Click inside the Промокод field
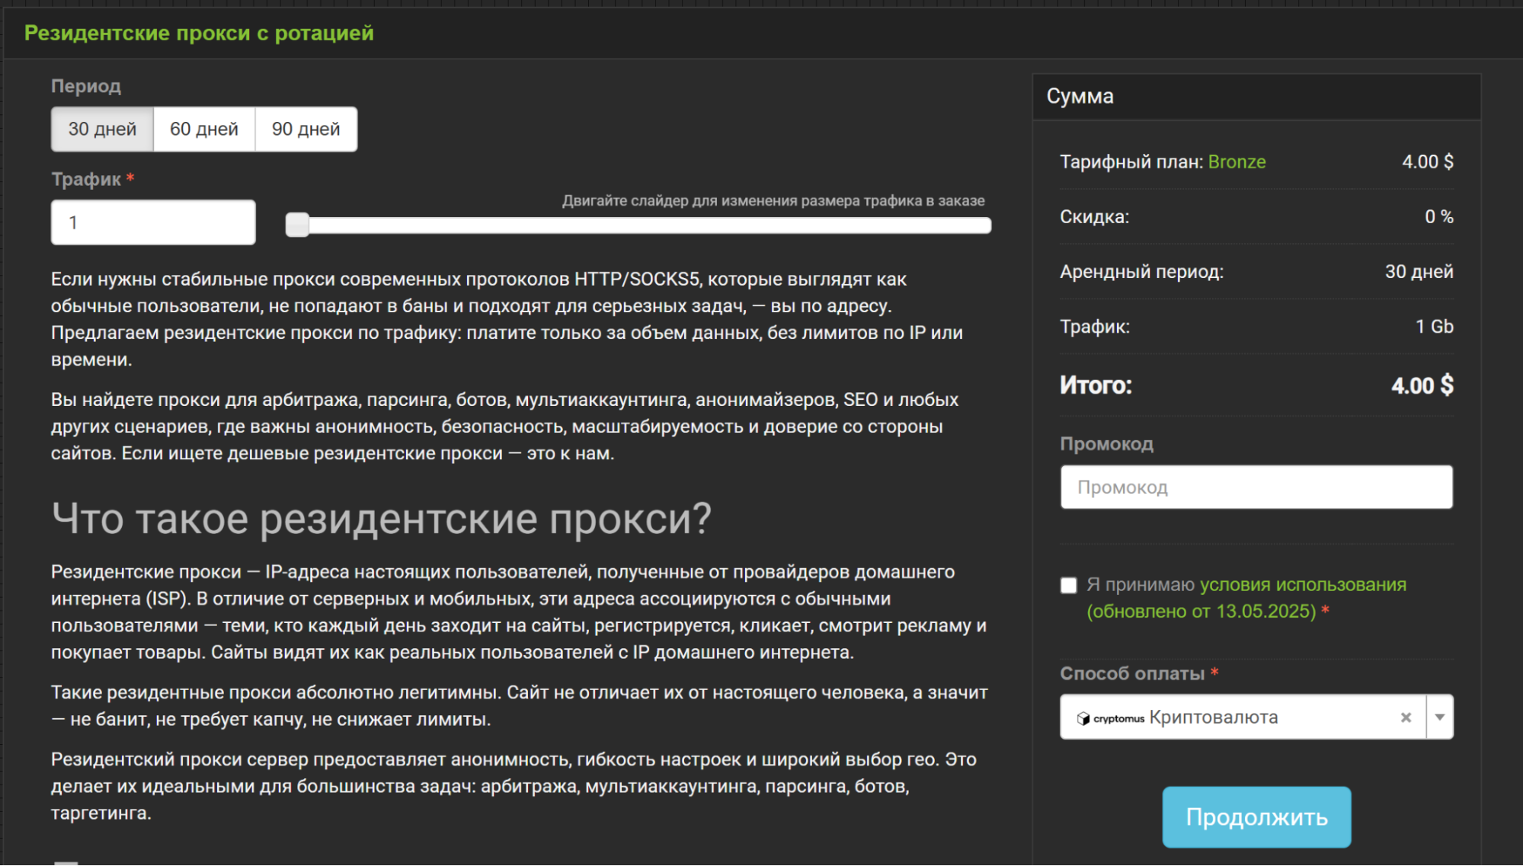The width and height of the screenshot is (1523, 866). pos(1256,487)
